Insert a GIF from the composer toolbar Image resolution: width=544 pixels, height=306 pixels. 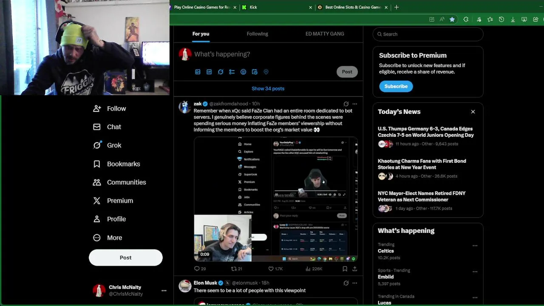[x=209, y=72]
